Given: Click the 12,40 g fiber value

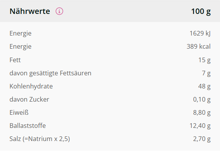Looking at the screenshot, I should (x=200, y=126).
